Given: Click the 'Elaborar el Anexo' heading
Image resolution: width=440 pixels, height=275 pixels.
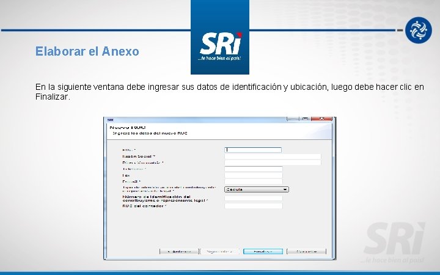Looking at the screenshot, I should [x=87, y=51].
